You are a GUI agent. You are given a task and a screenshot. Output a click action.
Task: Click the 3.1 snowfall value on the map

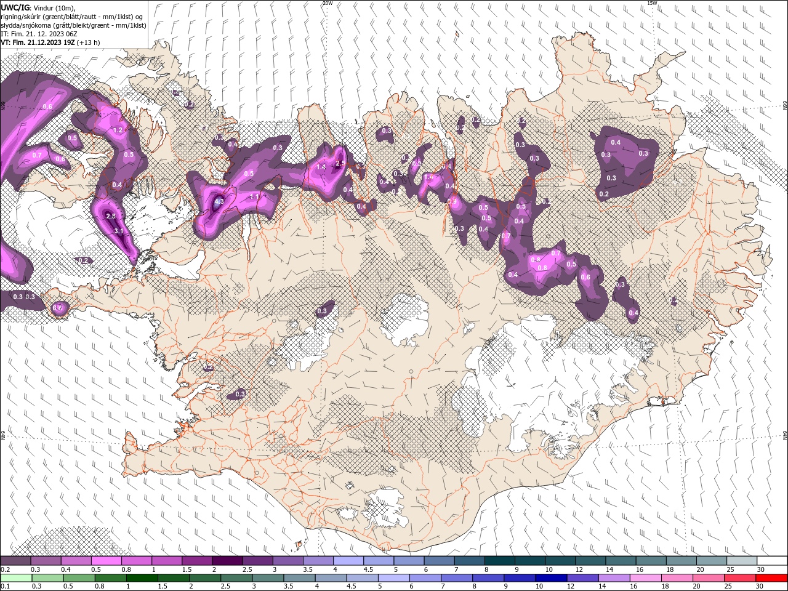[x=119, y=231]
